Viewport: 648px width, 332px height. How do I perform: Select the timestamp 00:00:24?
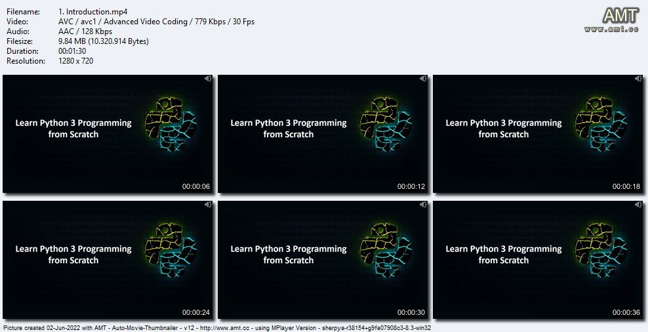point(196,312)
